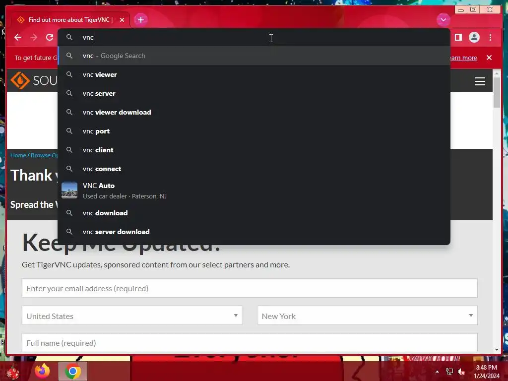Select the 'vnc viewer download' suggestion
This screenshot has height=381, width=508.
click(254, 112)
